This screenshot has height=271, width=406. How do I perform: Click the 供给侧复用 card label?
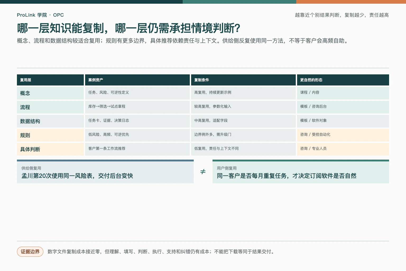[31, 168]
